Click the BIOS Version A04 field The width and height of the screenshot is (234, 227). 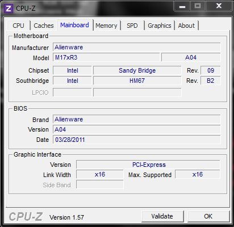[136, 129]
